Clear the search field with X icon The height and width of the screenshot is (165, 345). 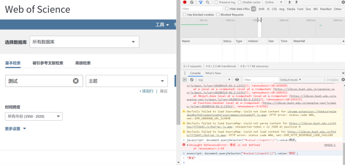point(76,81)
